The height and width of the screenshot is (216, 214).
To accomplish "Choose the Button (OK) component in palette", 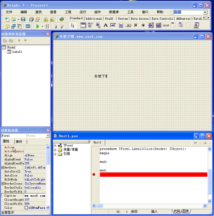I will [x=128, y=26].
